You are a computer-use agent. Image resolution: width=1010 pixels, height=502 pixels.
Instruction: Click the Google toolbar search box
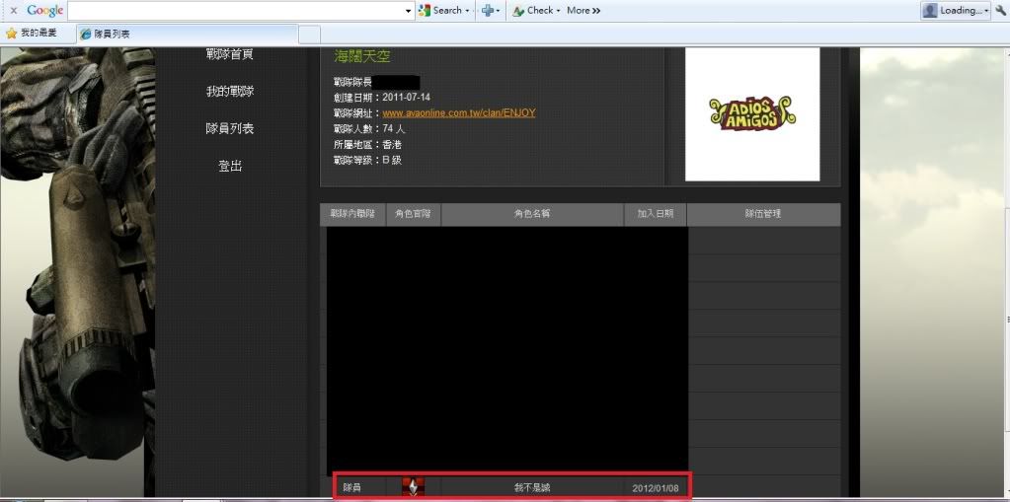tap(237, 10)
